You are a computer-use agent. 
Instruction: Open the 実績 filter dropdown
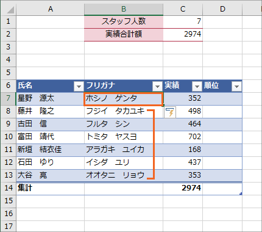[x=197, y=87]
